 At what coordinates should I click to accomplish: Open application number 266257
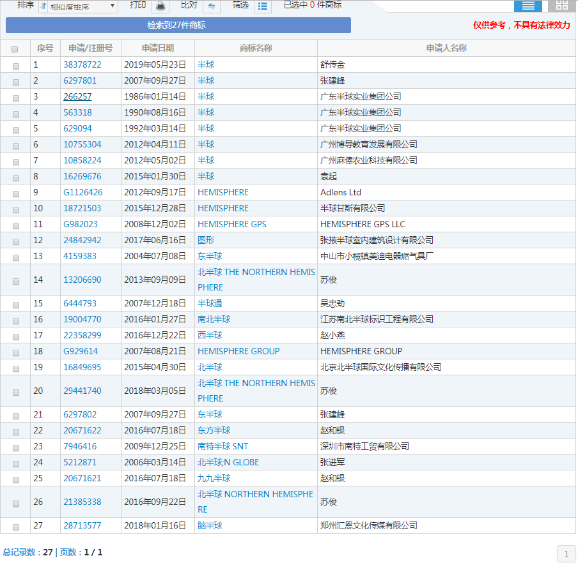pos(77,96)
